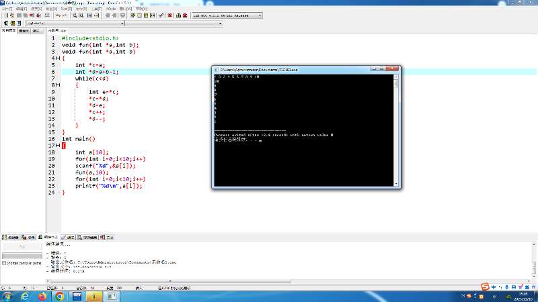The image size is (538, 302).
Task: Switch to the 搜索结果 bottom tab
Action: point(87,238)
